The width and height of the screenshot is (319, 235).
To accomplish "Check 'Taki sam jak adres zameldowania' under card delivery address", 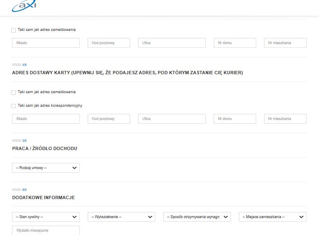I will click(14, 92).
